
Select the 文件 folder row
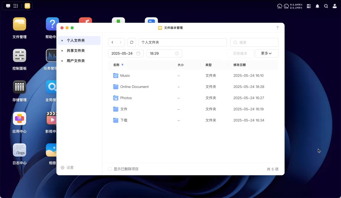(193, 109)
